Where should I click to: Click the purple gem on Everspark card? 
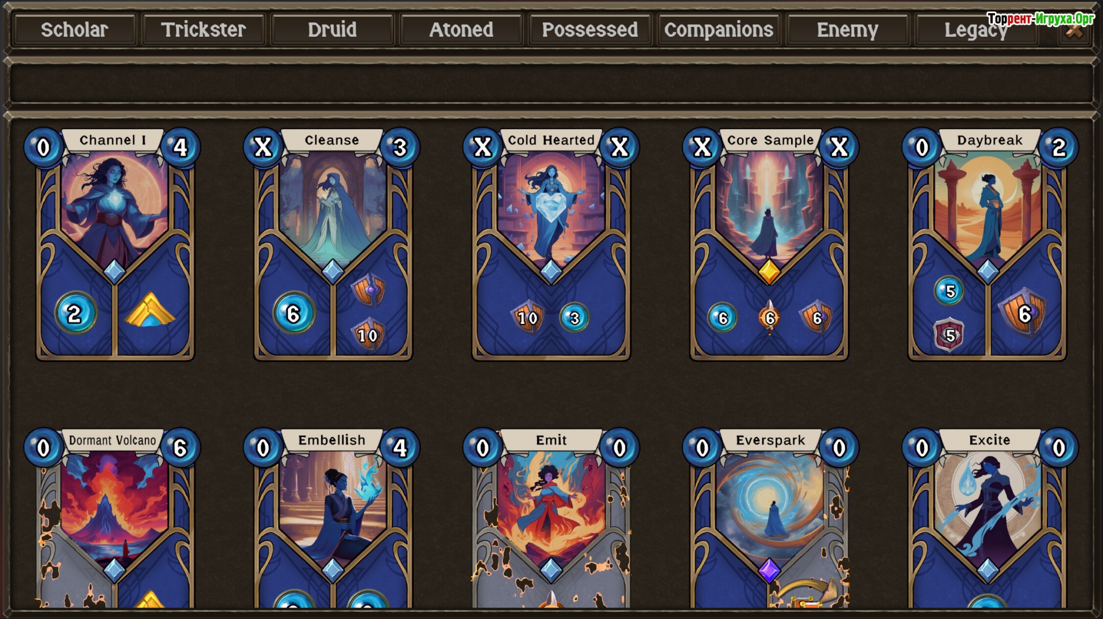[x=769, y=570]
